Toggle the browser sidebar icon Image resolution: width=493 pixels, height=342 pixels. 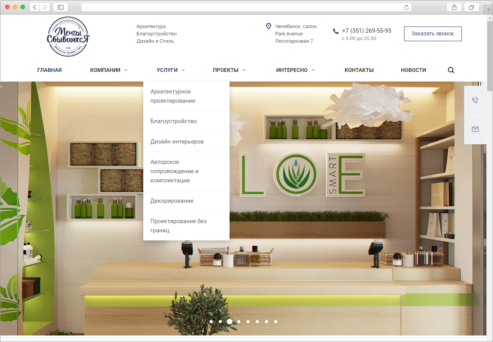(60, 7)
